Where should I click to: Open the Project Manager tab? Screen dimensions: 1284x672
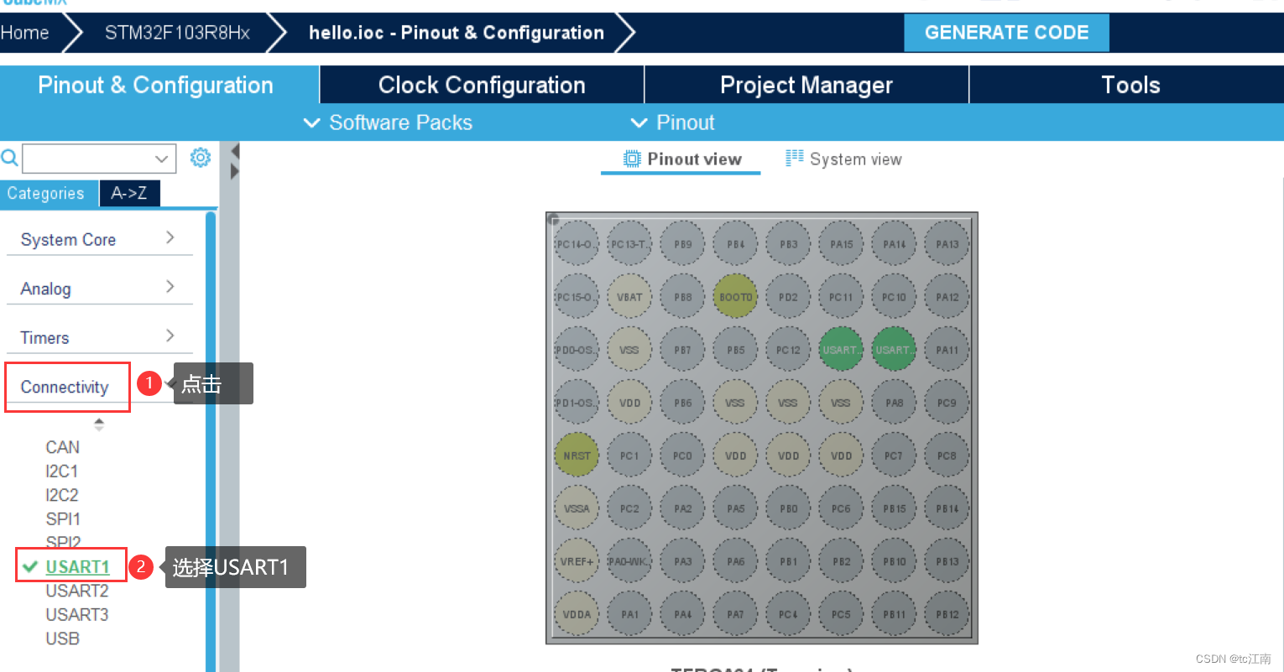pyautogui.click(x=806, y=85)
